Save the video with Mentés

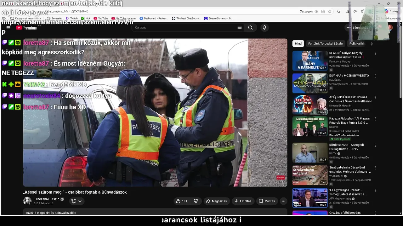267,201
